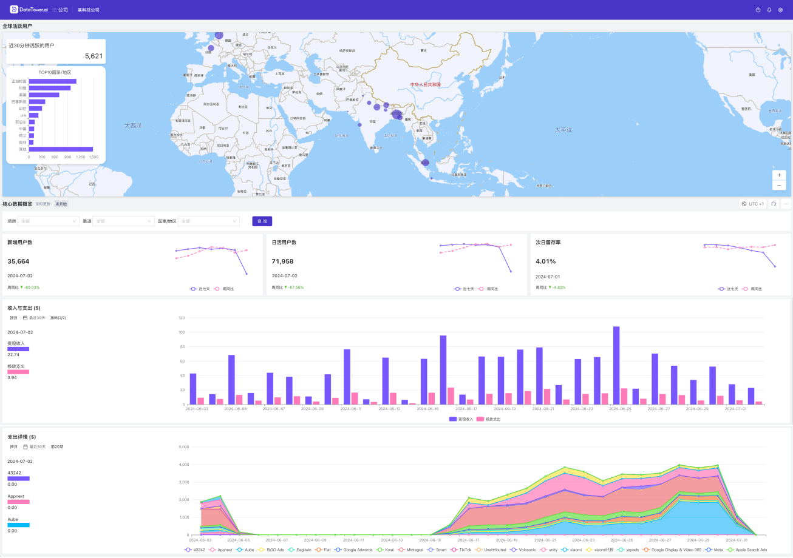Open the 公司 menu in header
Screen dimensions: 793x558
60,10
